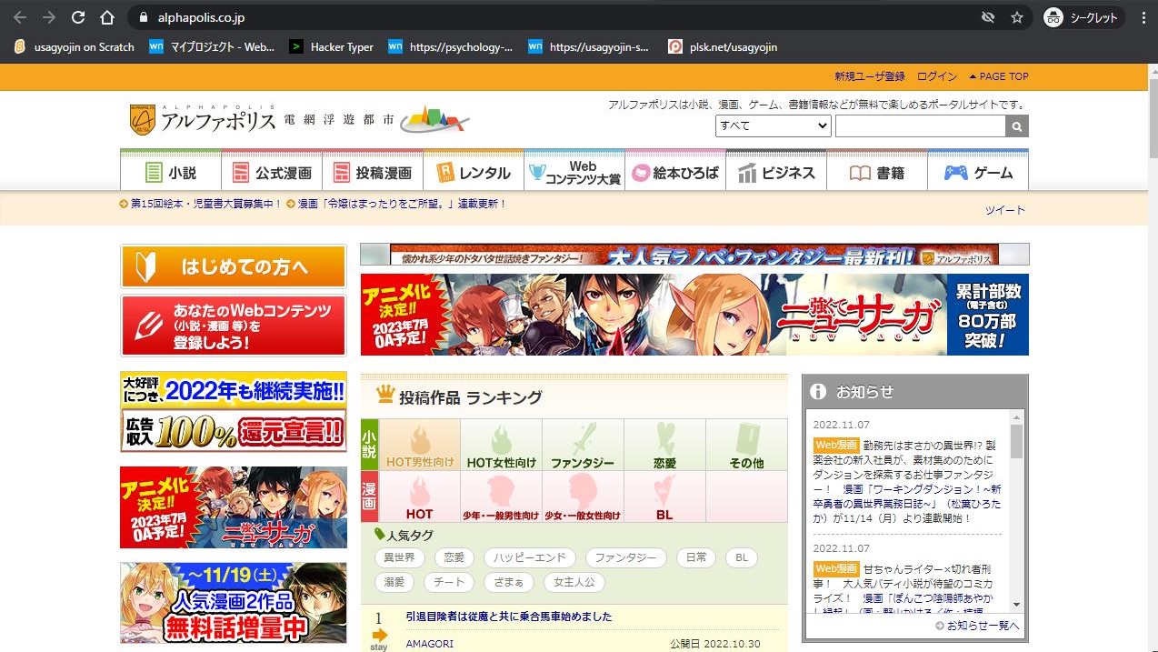
Task: Click the チート popular tag
Action: pyautogui.click(x=449, y=582)
